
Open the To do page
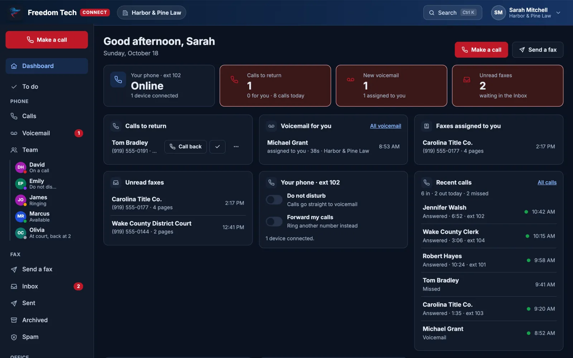47,87
